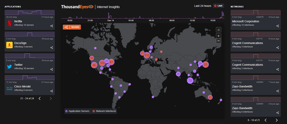
Task: Click timeline at the 21:00 mark
Action: tap(90, 20)
